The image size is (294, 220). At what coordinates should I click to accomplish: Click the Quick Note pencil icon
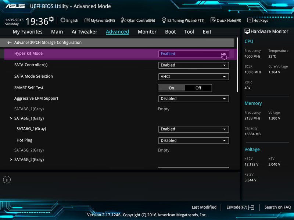(x=213, y=20)
